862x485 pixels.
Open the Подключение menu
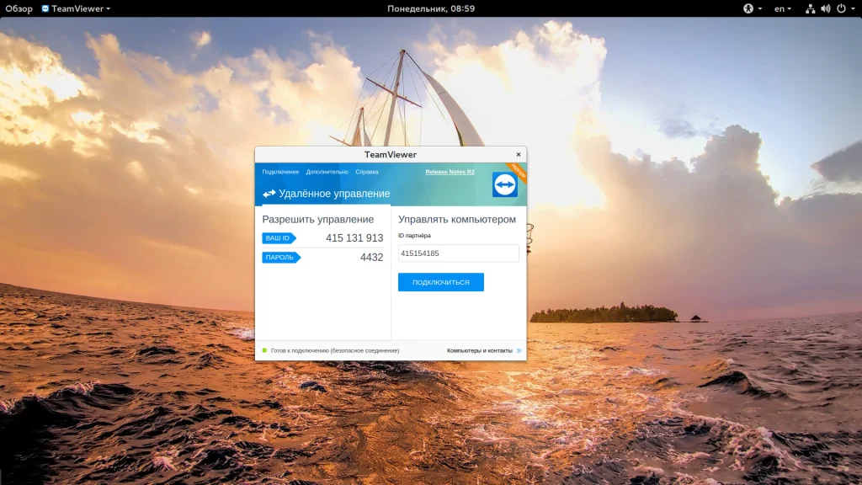(280, 172)
